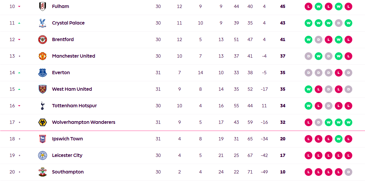This screenshot has width=365, height=185.
Task: Click Fulham's most recent form result badge
Action: [x=348, y=7]
